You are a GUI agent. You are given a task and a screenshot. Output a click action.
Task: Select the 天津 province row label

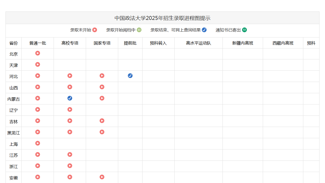[x=14, y=65]
